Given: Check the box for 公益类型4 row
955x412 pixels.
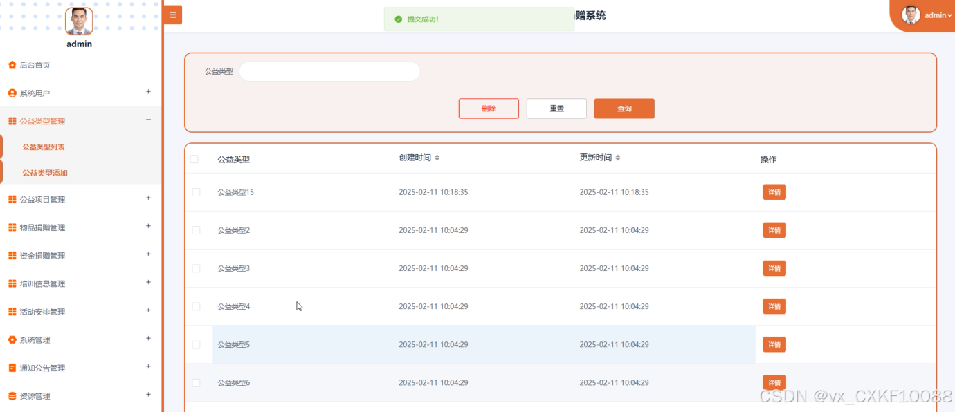Looking at the screenshot, I should [x=196, y=306].
